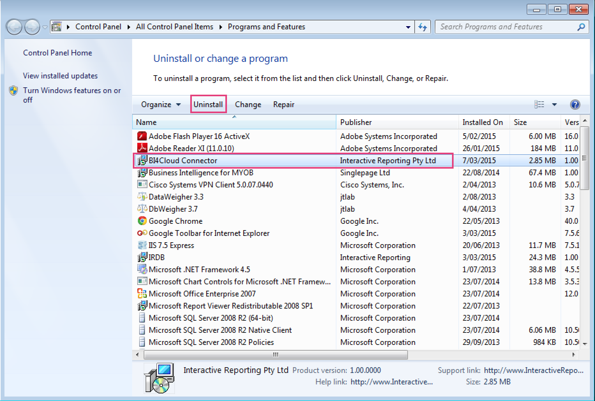
Task: Select Google Toolbar for Internet Explorer icon
Action: point(142,233)
